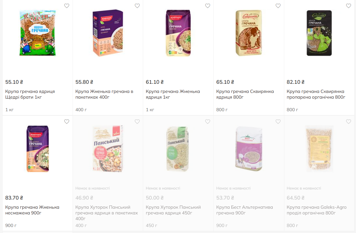Open Крупа гречана Жменька несмажена 900г title

tap(32, 210)
